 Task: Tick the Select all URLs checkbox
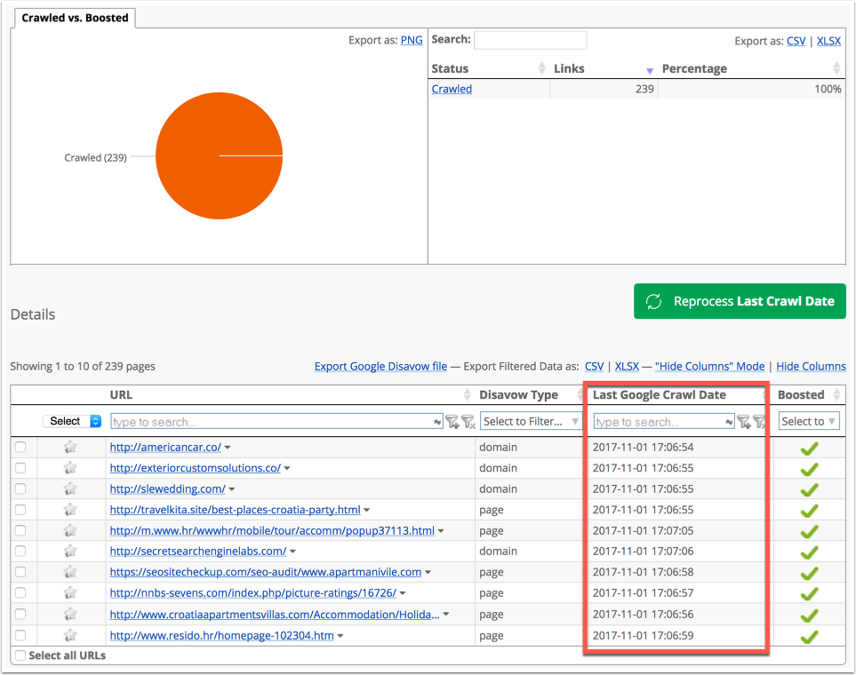[20, 655]
